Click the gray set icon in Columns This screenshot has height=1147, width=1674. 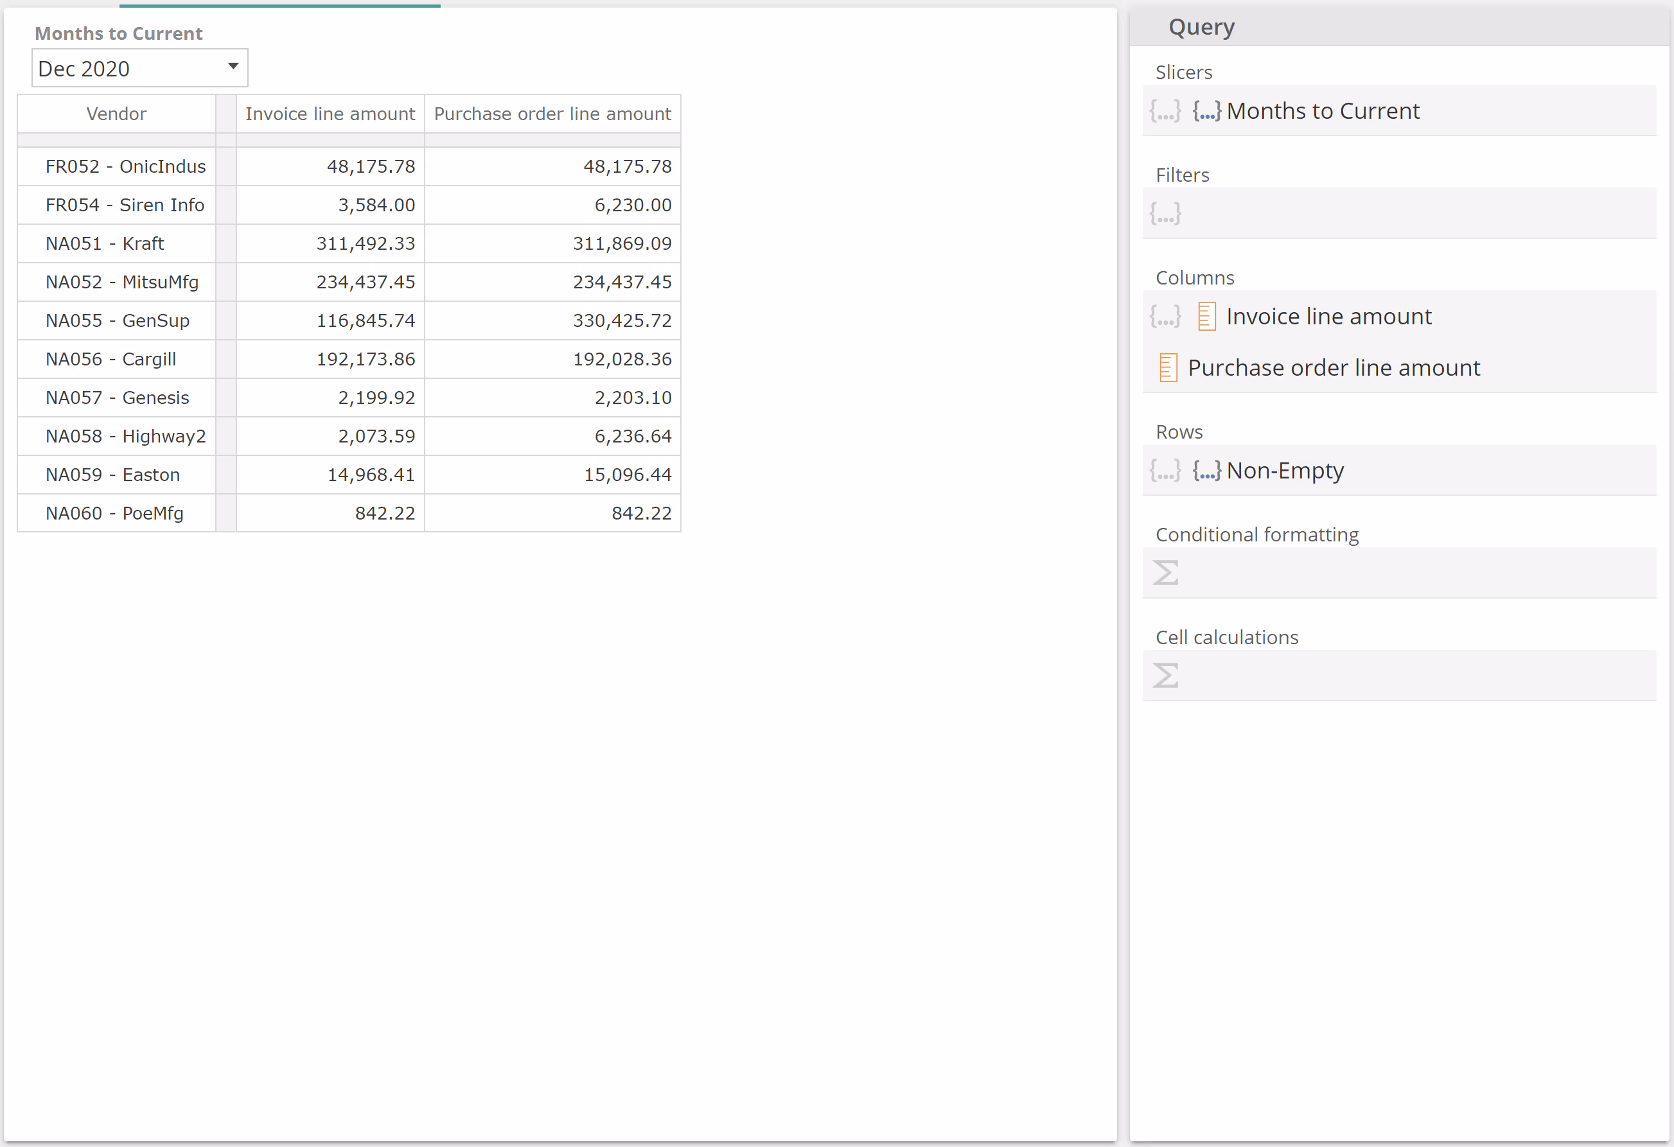pos(1165,316)
